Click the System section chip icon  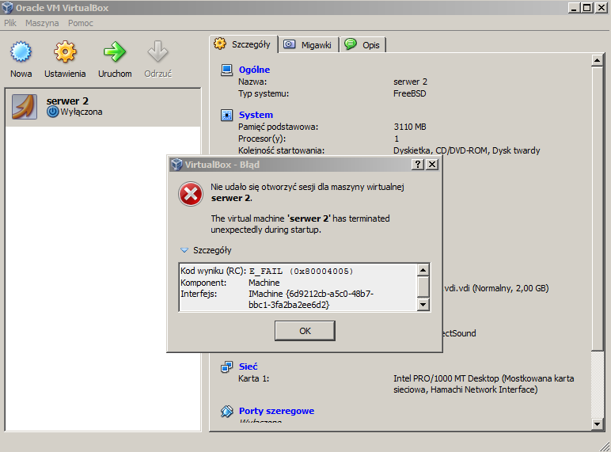(227, 115)
